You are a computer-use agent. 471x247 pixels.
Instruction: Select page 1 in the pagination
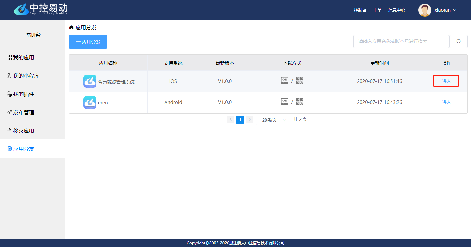[240, 120]
